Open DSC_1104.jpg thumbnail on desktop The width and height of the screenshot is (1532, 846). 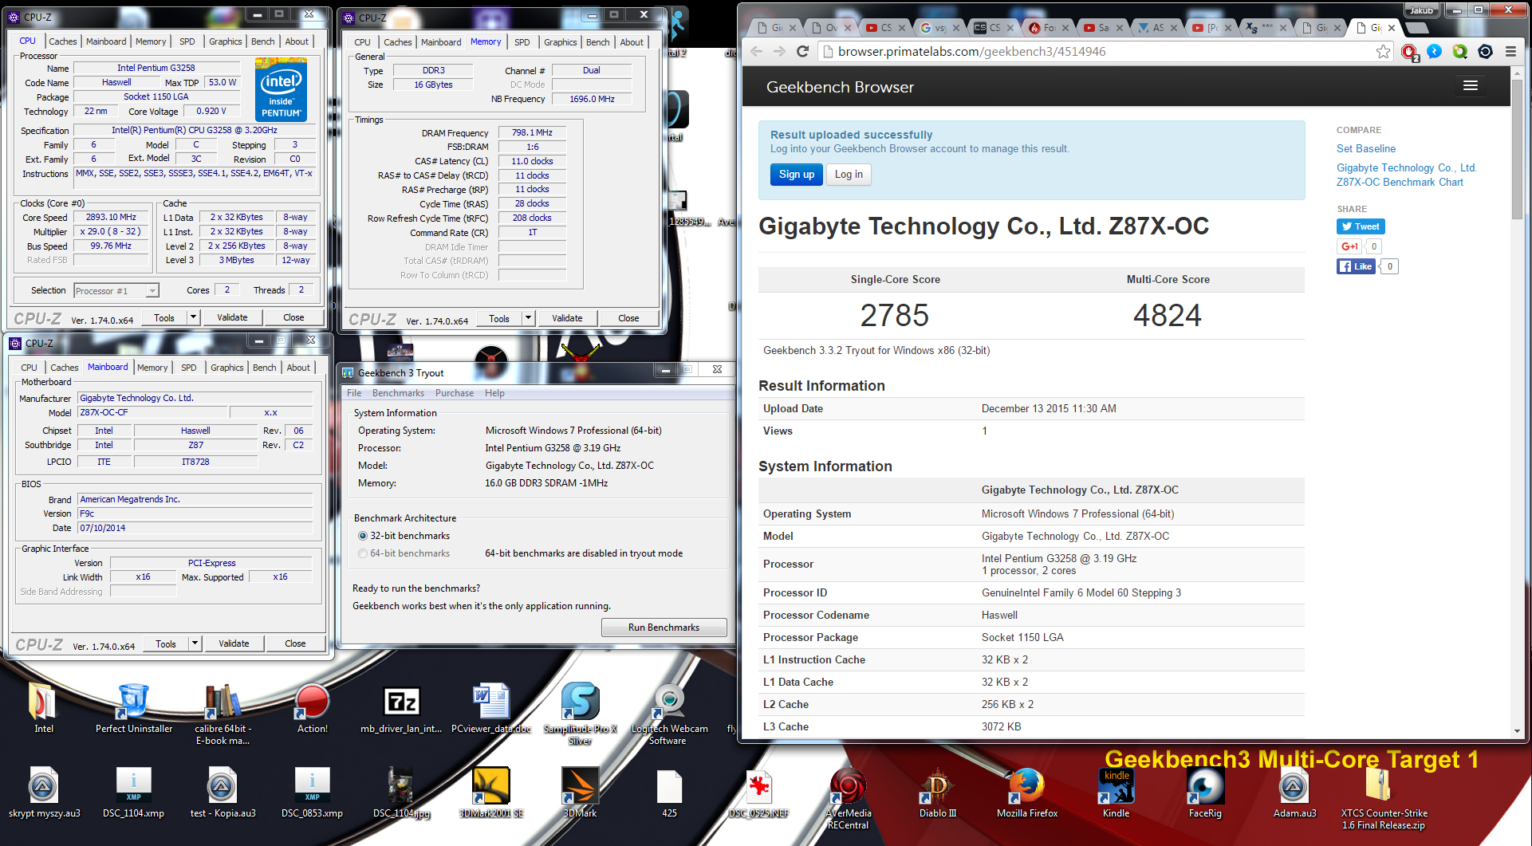tap(401, 793)
